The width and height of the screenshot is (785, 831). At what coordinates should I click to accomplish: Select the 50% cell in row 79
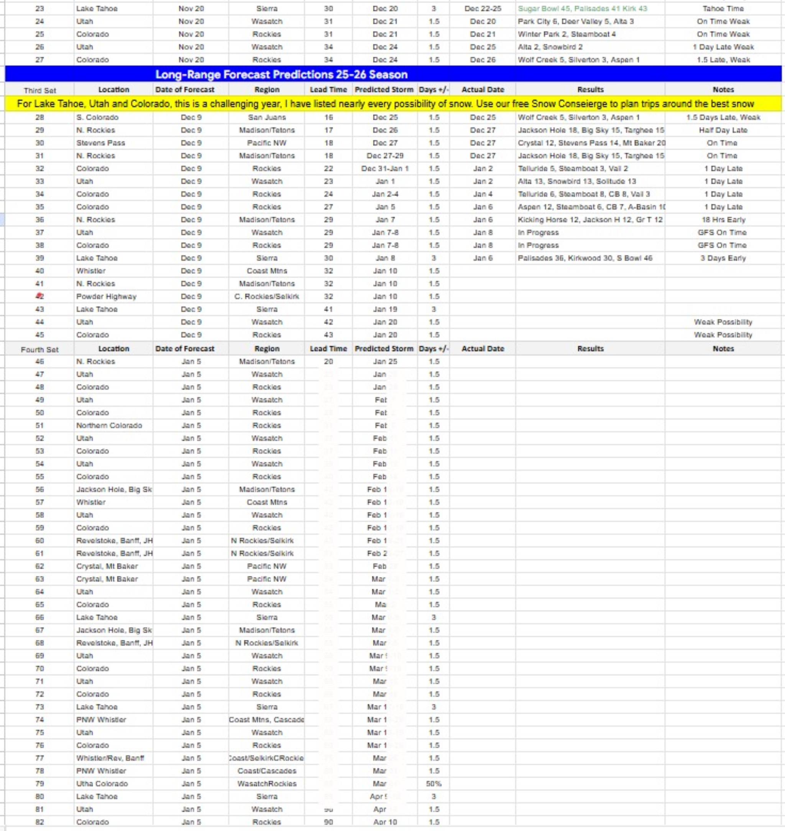point(434,783)
